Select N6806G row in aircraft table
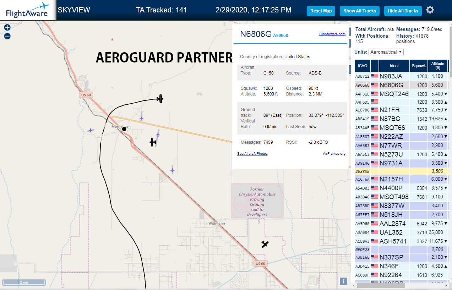The image size is (452, 290). pos(402,85)
